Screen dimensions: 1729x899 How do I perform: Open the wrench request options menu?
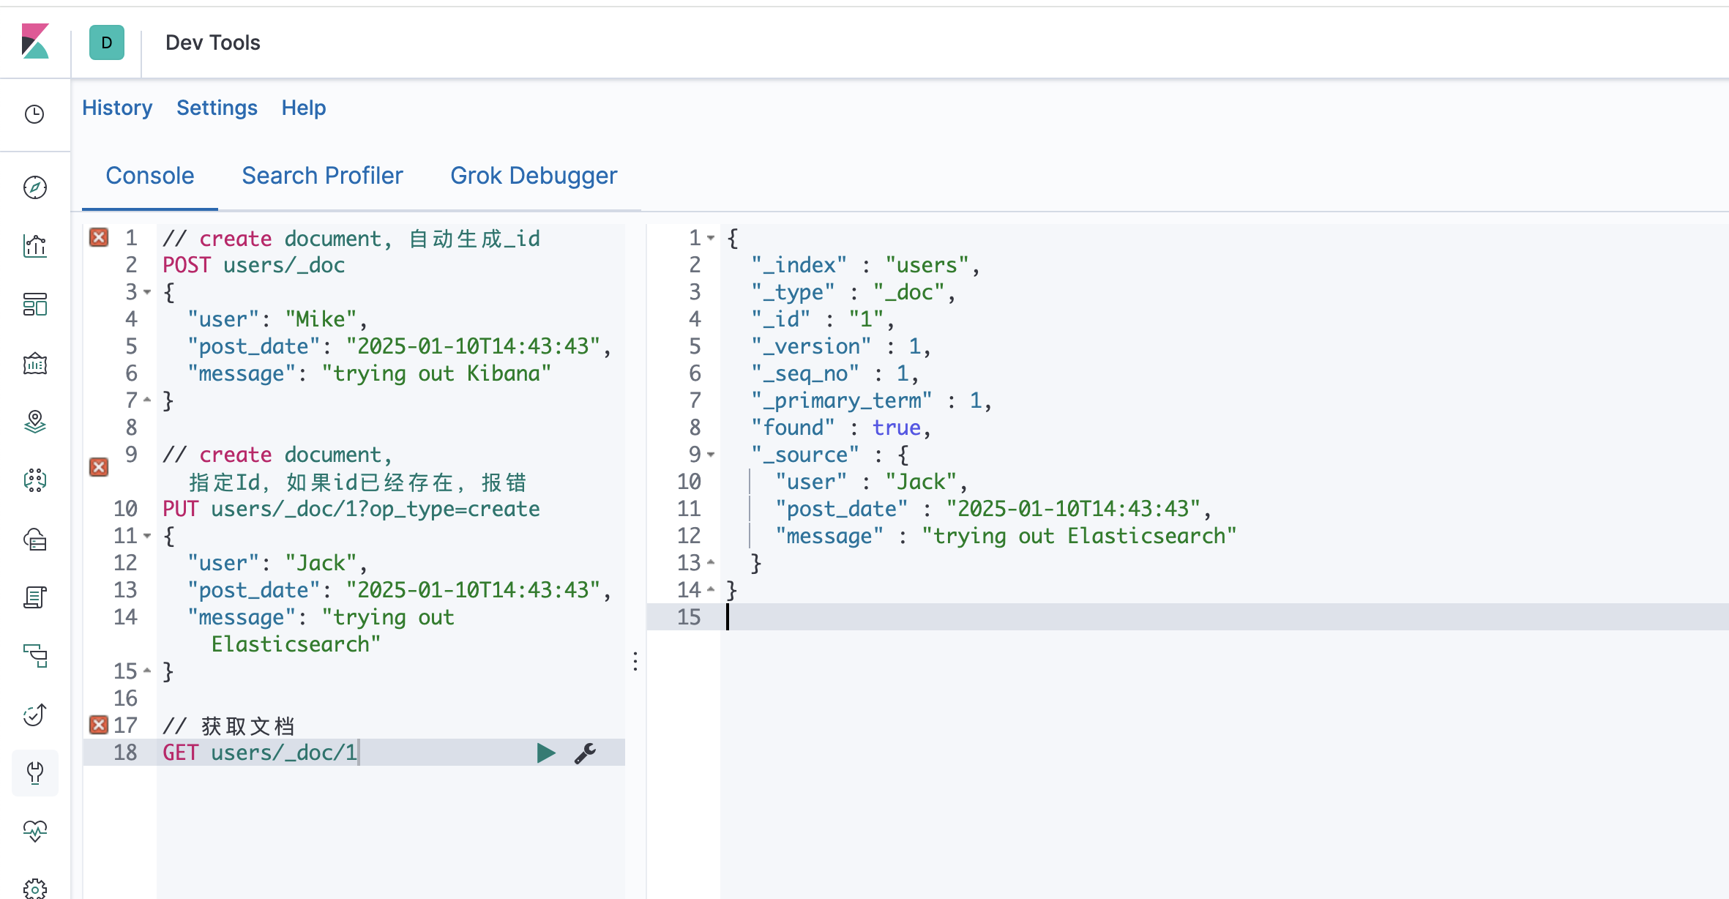[x=585, y=753]
